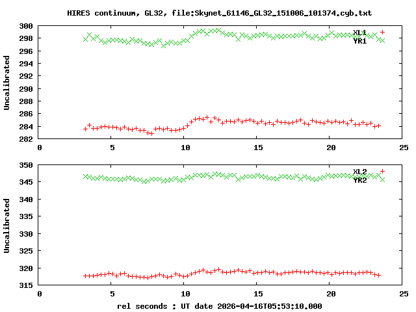The height and width of the screenshot is (312, 416).
Task: Click the YR2 legend label
Action: [359, 180]
